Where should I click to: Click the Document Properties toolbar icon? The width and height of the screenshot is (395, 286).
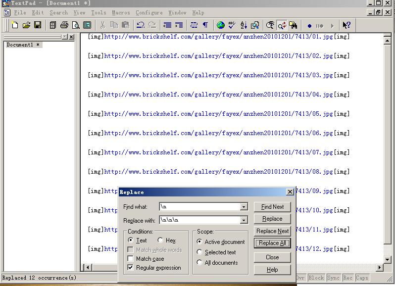[87, 25]
